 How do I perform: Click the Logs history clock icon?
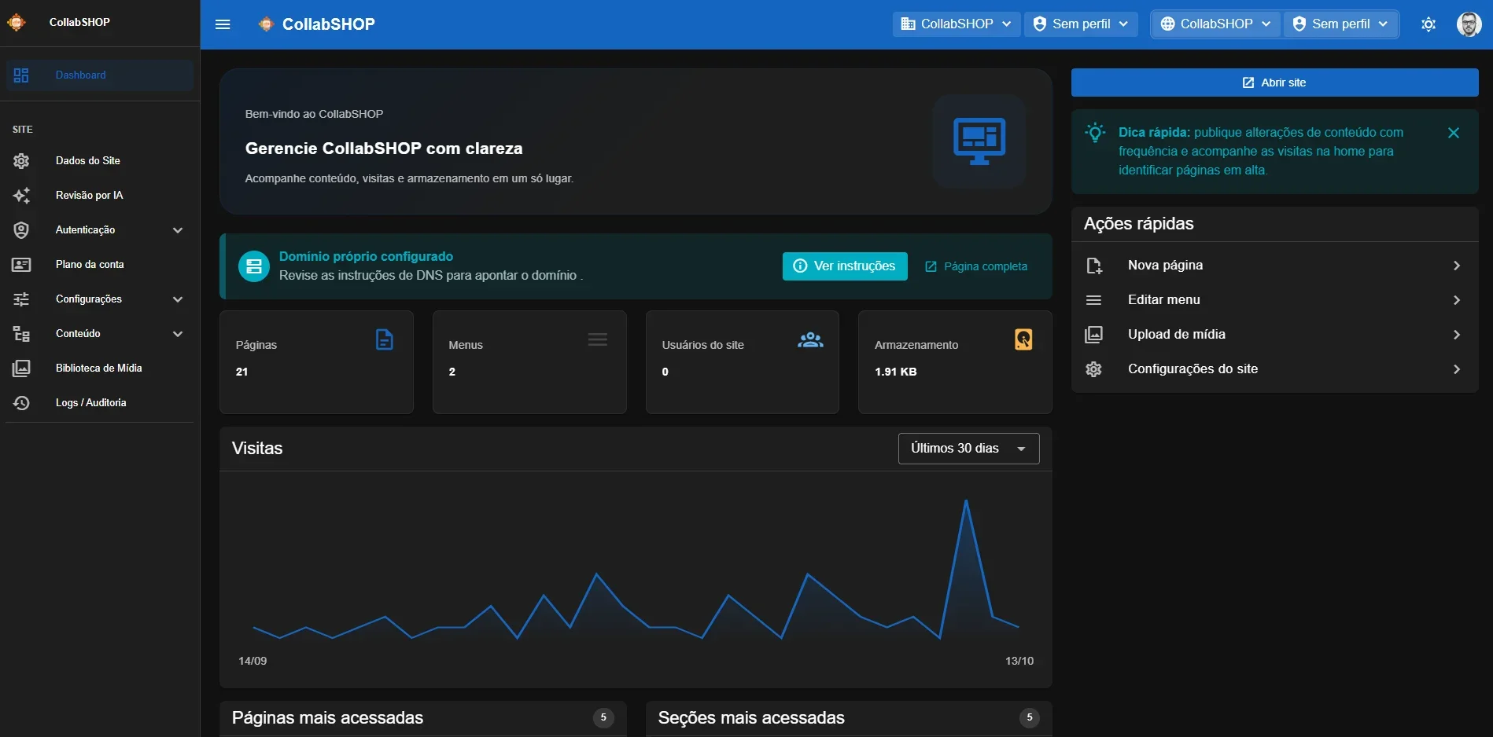pos(21,403)
